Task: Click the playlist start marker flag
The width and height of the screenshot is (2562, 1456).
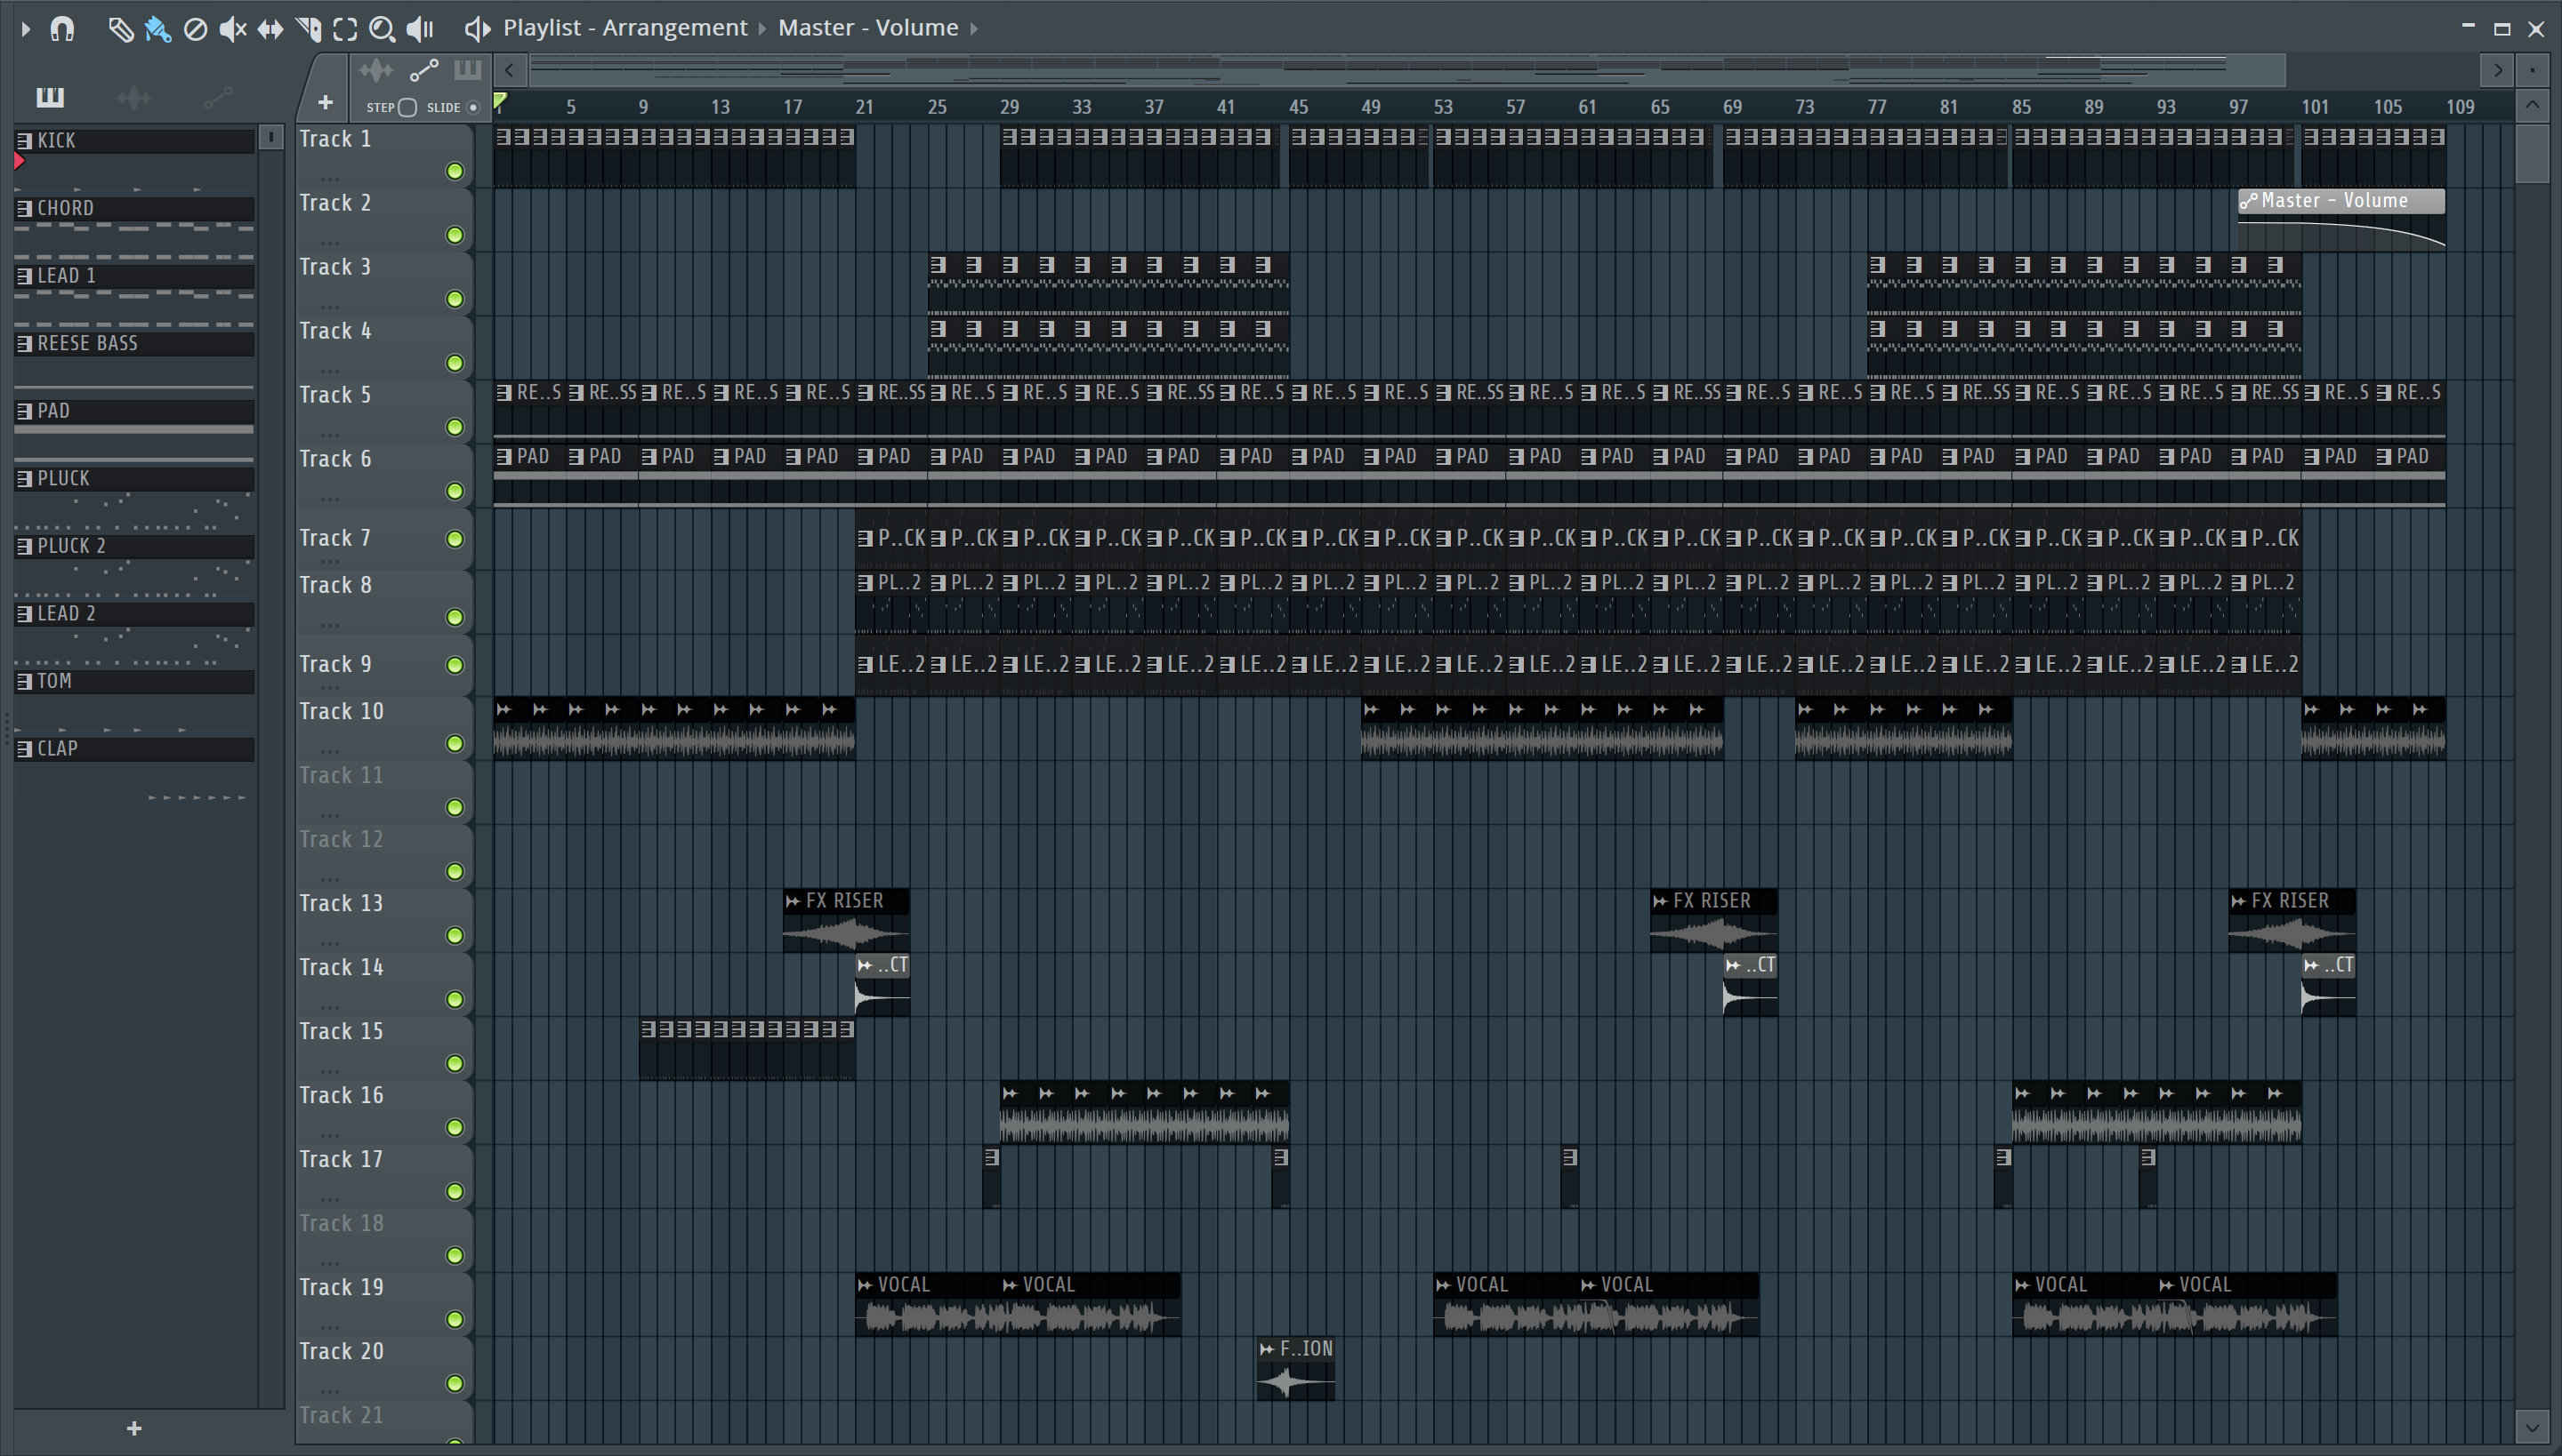Action: coord(500,101)
